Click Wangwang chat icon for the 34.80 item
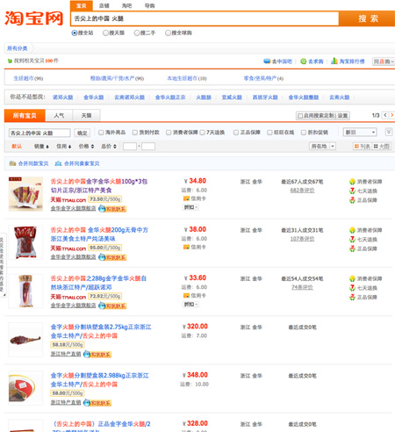The image size is (395, 432). [112, 209]
